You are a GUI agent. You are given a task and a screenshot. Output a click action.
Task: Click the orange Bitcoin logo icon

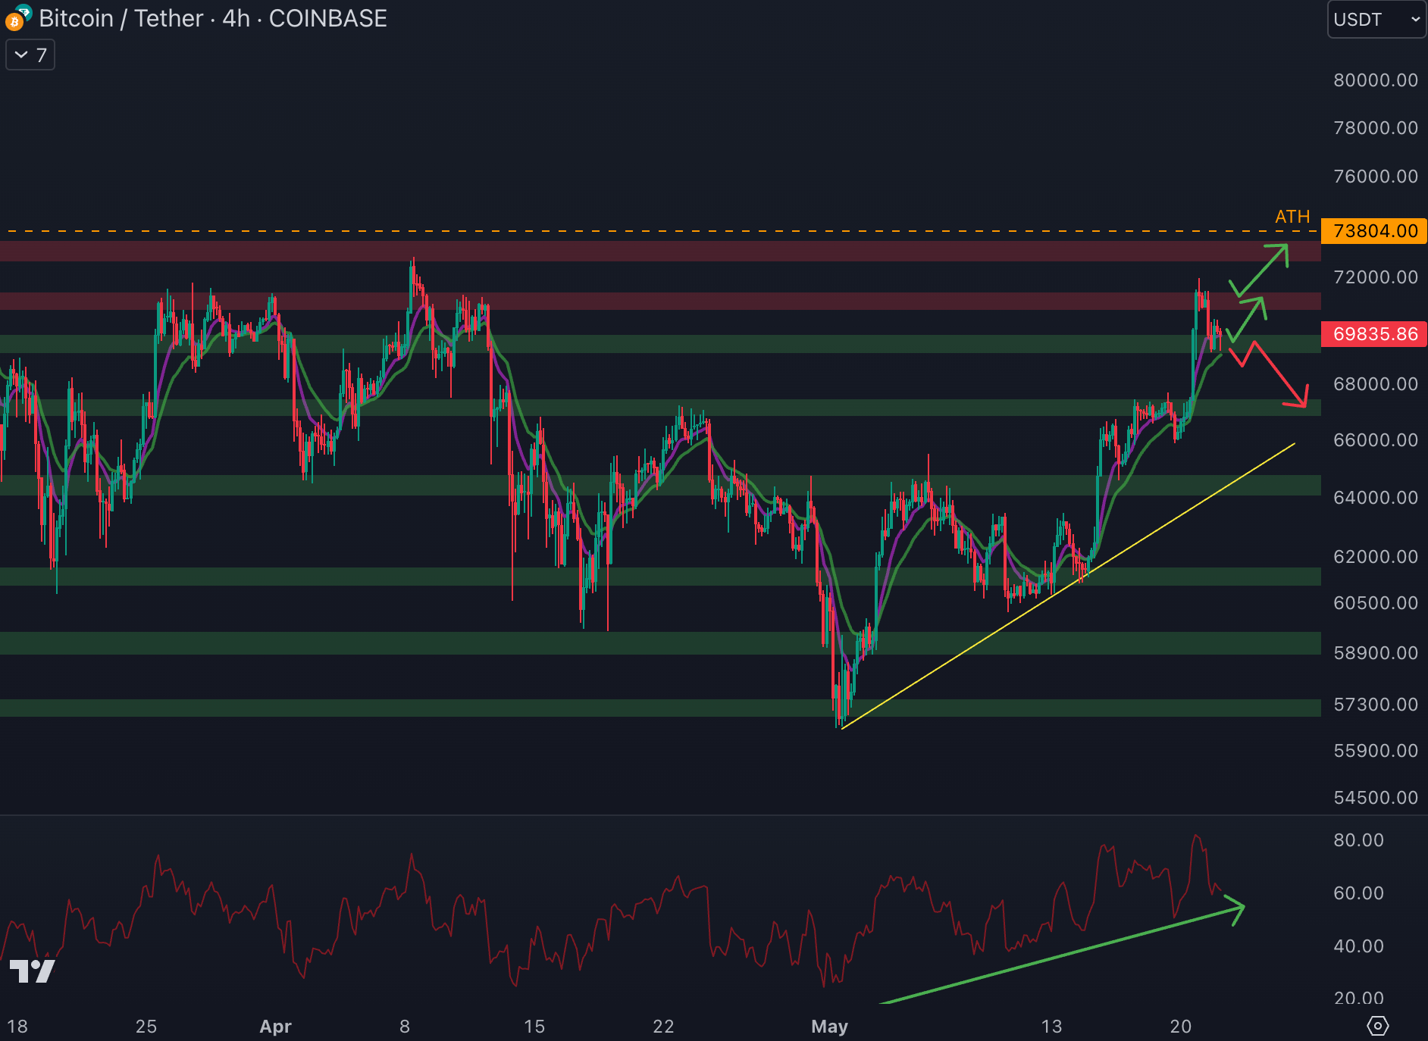13,23
